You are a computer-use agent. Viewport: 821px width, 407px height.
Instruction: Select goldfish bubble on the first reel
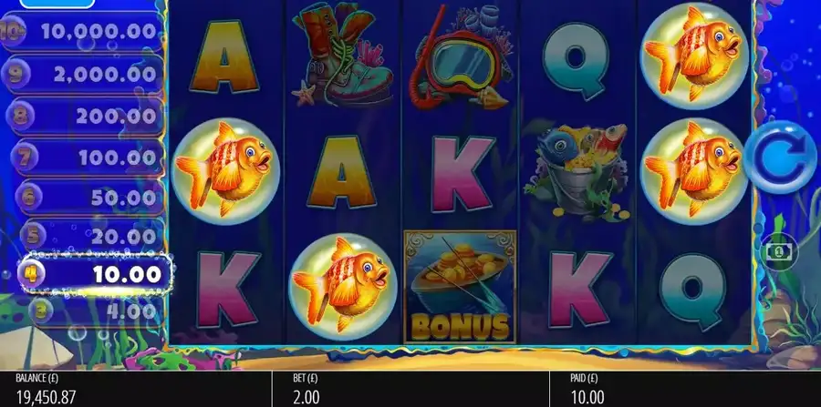[x=225, y=171]
